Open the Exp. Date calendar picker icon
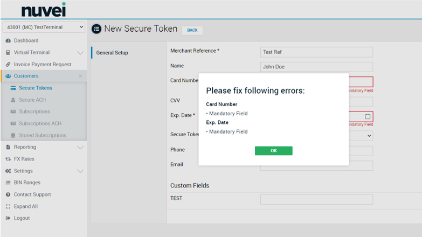Image resolution: width=422 pixels, height=237 pixels. pos(368,116)
